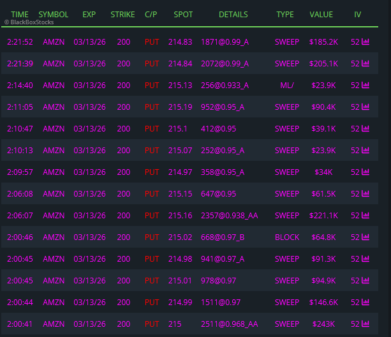Click spot price 215.19

click(x=181, y=107)
